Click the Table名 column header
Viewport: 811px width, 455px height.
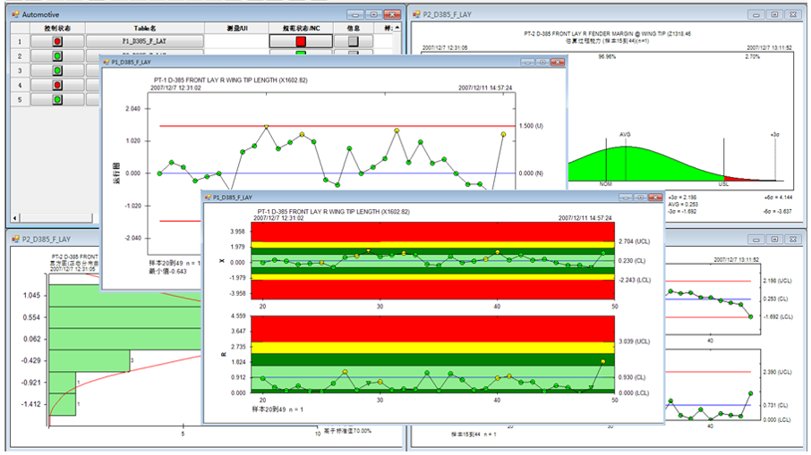[145, 28]
